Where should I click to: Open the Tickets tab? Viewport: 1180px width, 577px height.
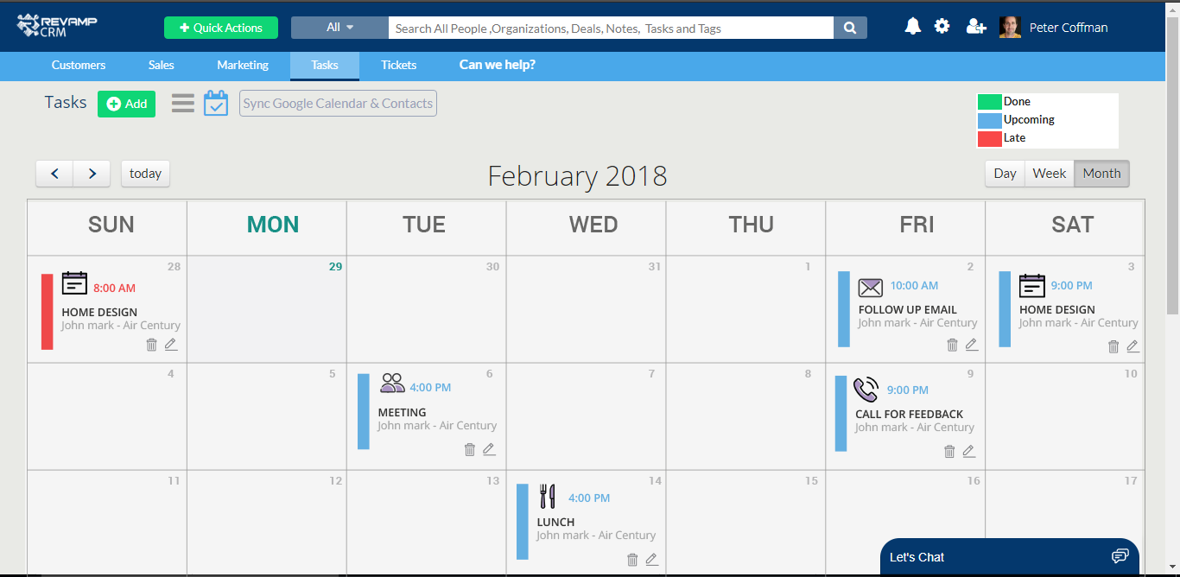[x=399, y=65]
